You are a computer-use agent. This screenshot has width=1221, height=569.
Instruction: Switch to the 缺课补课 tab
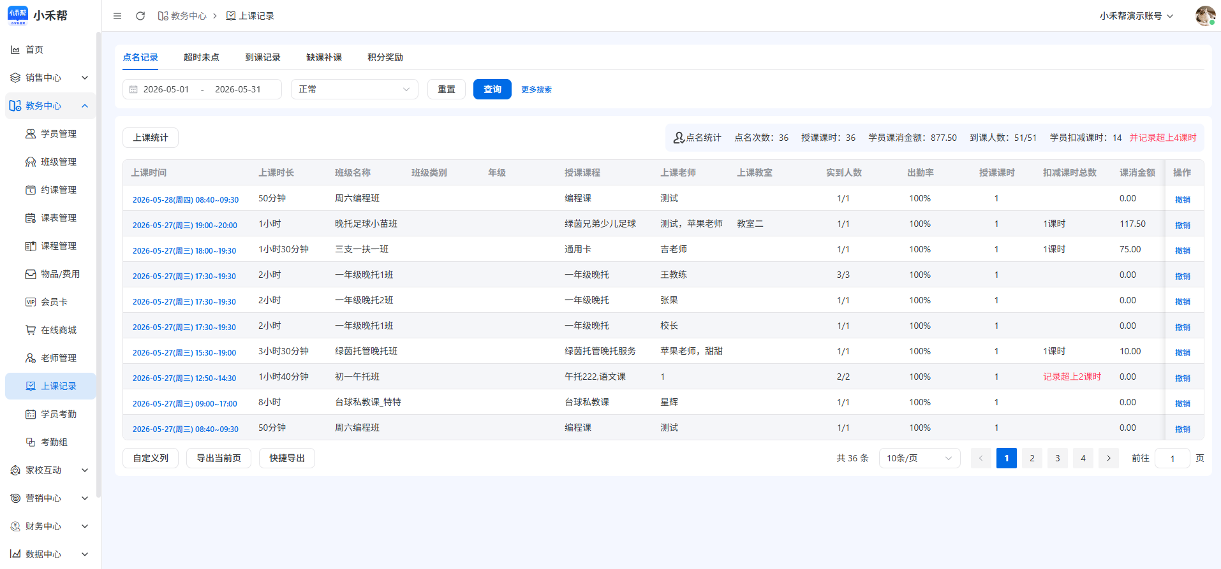coord(324,57)
